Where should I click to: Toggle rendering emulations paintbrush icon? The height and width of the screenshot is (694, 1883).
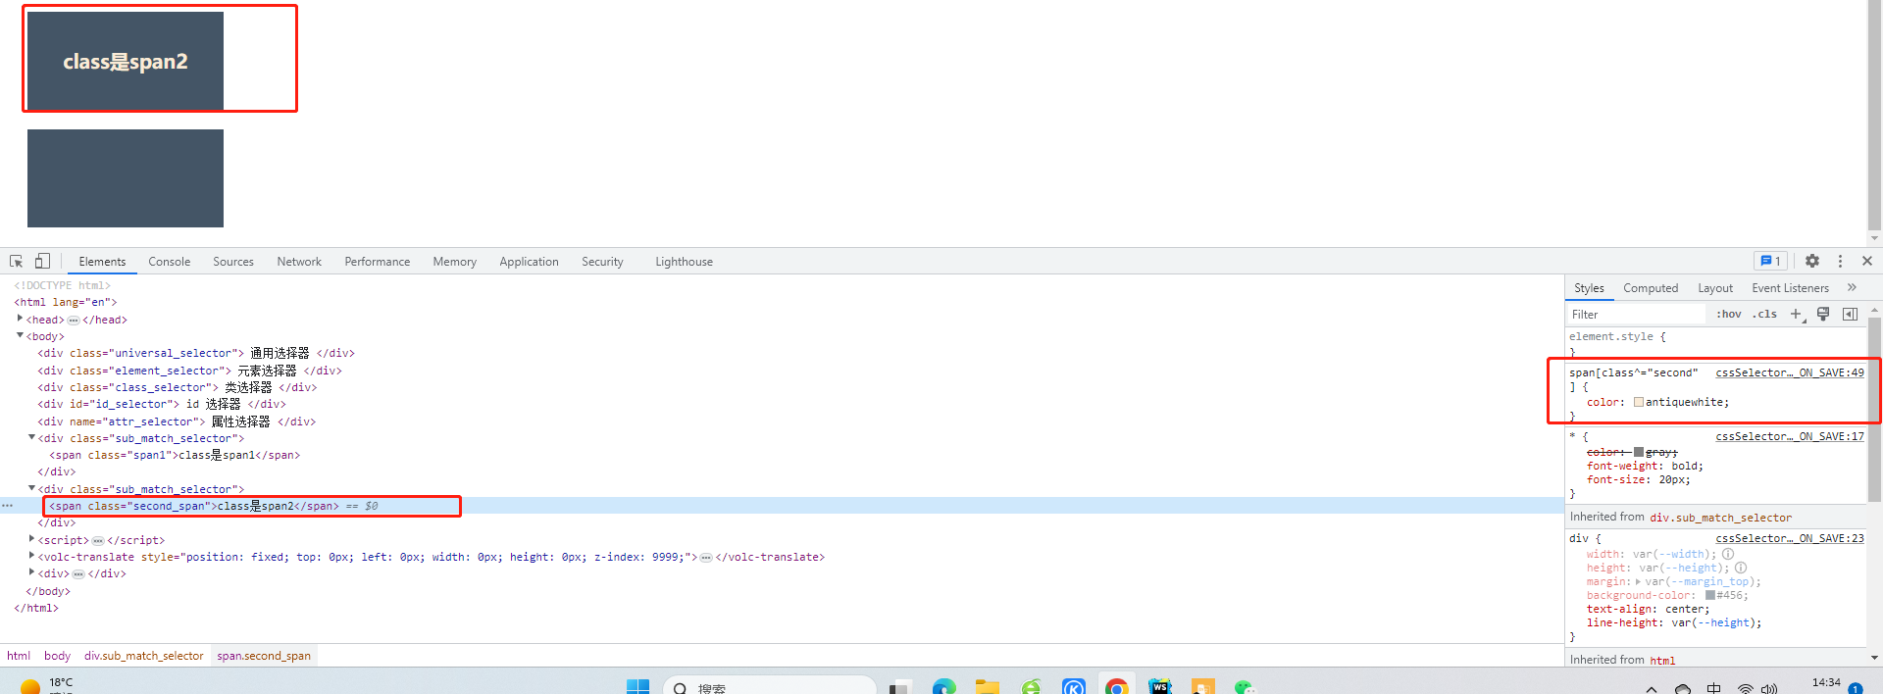1823,314
